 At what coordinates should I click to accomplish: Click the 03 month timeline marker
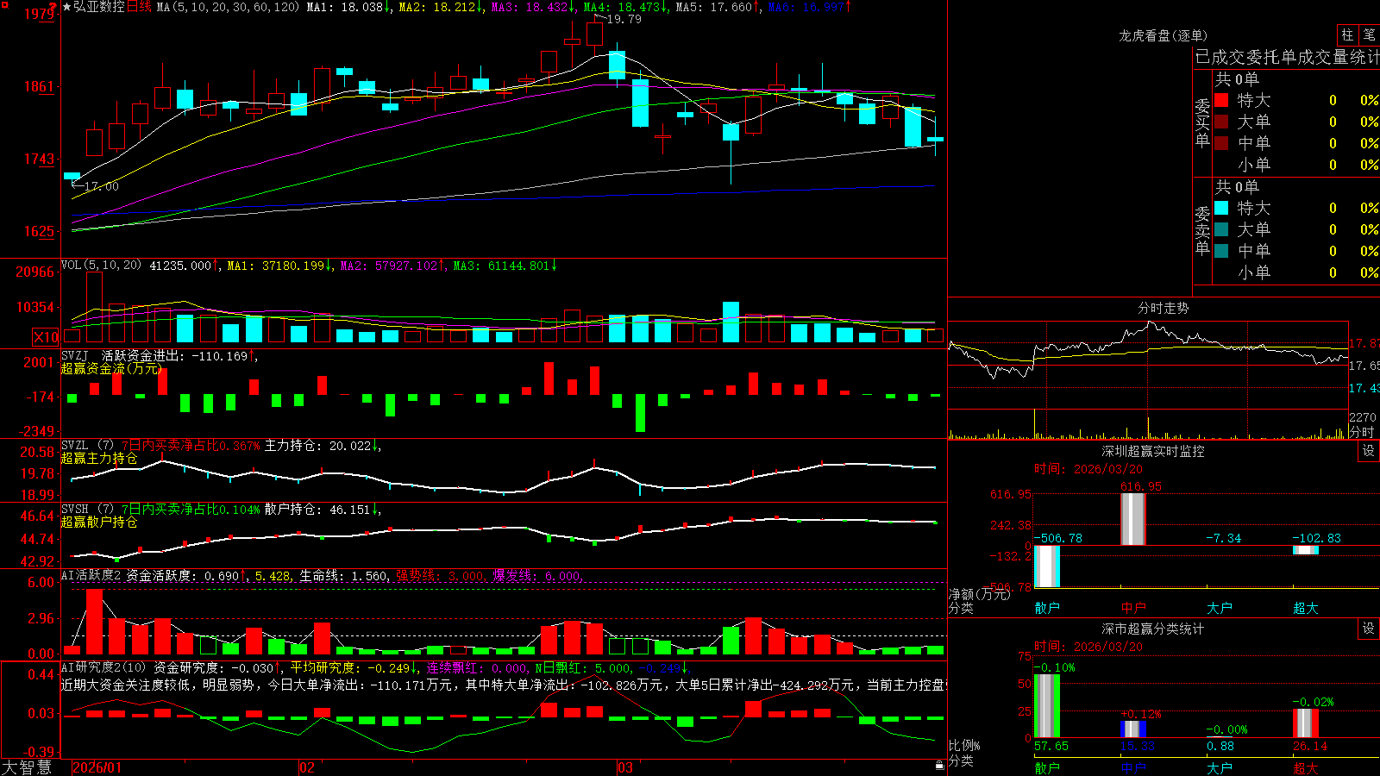click(x=625, y=767)
